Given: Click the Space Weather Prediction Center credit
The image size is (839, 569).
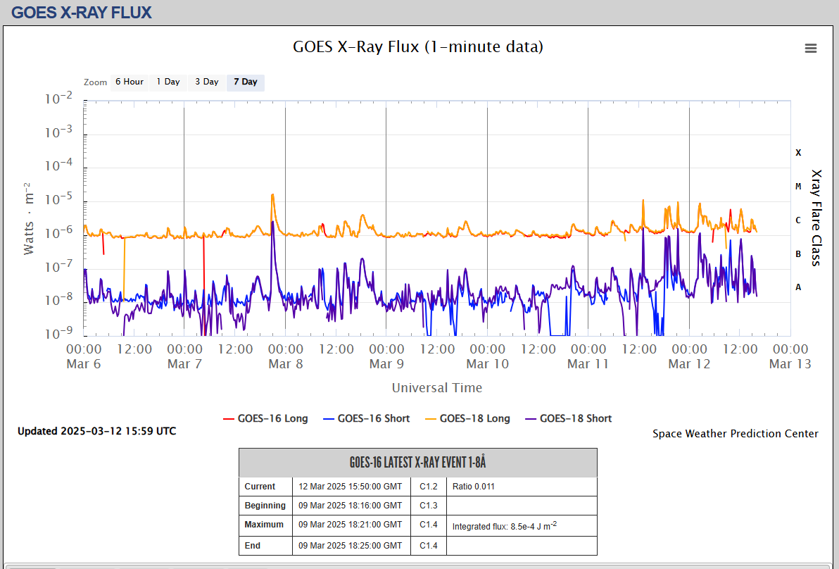Looking at the screenshot, I should (735, 434).
